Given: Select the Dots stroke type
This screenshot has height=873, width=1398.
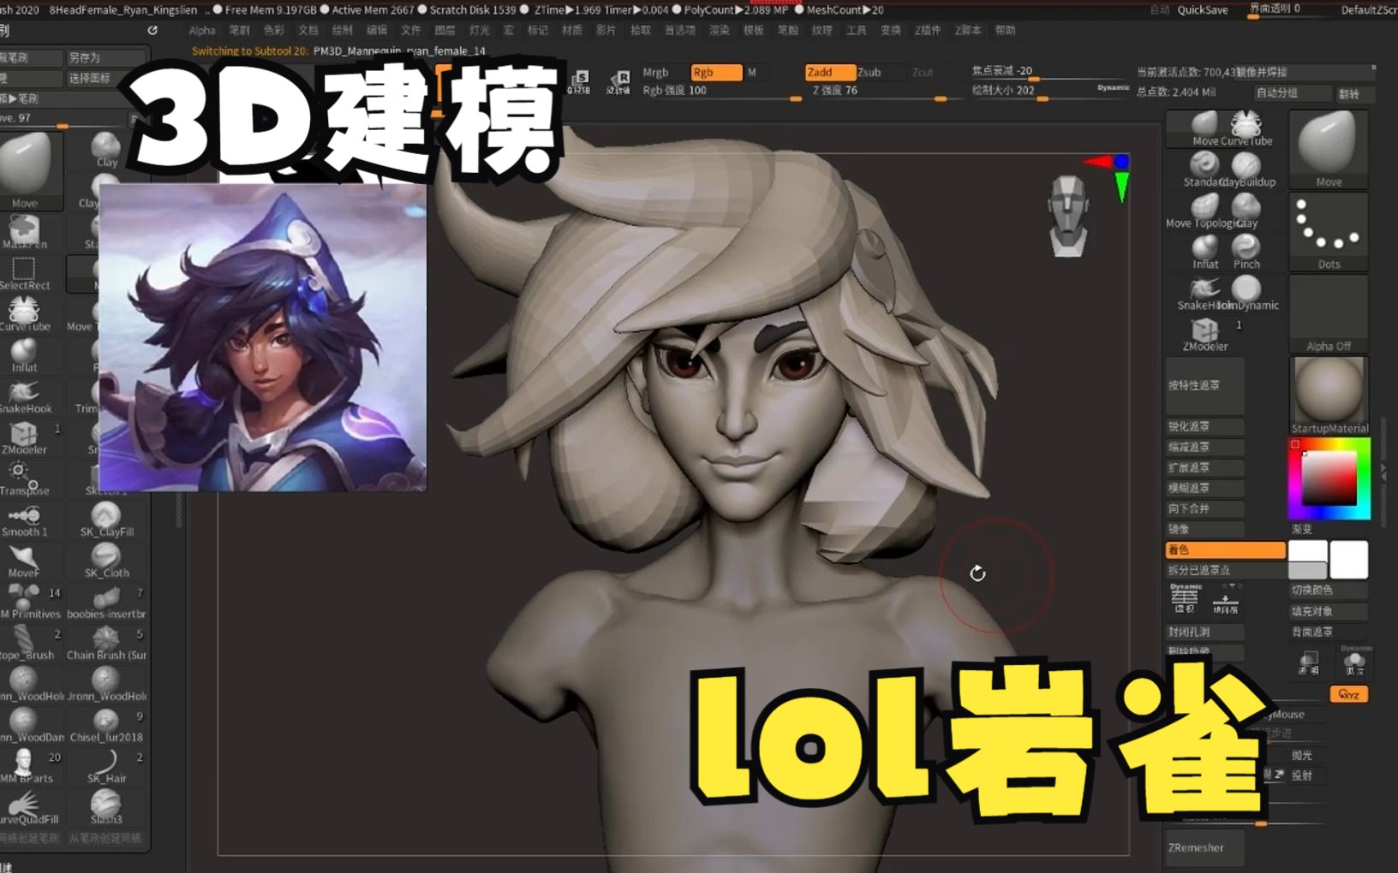Looking at the screenshot, I should point(1329,229).
